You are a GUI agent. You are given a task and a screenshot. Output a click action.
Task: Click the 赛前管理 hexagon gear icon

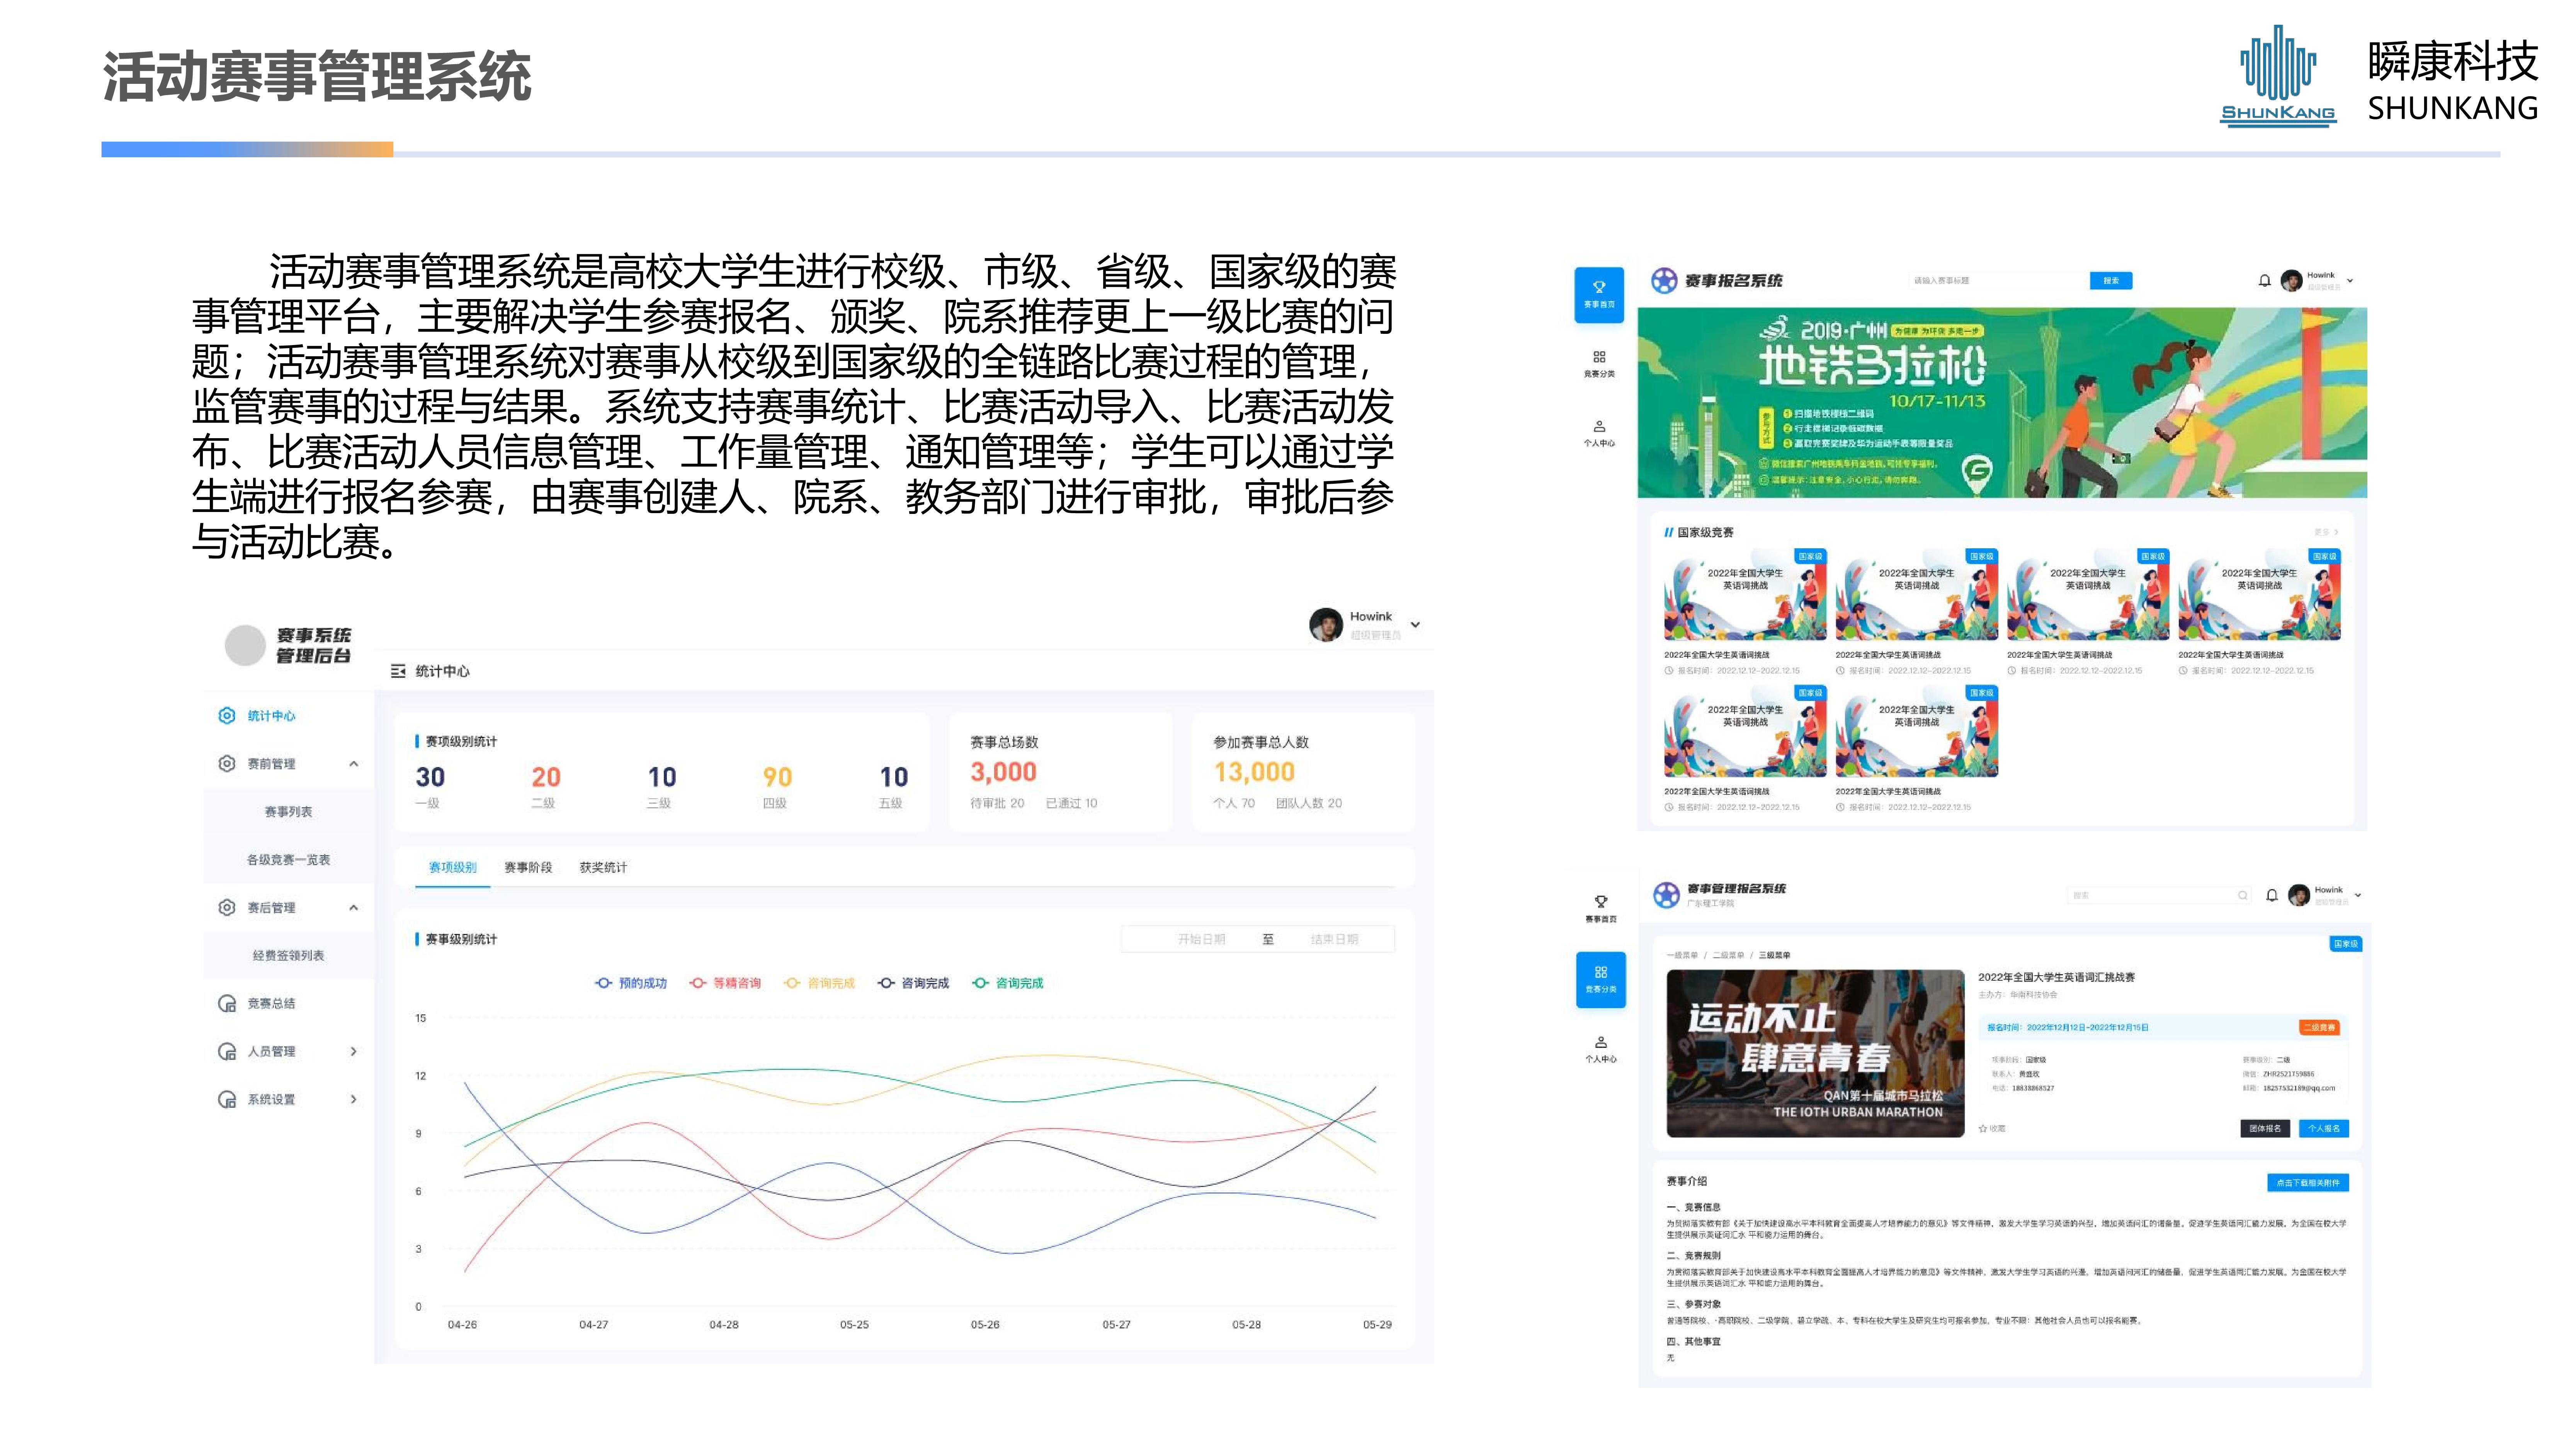click(x=227, y=764)
